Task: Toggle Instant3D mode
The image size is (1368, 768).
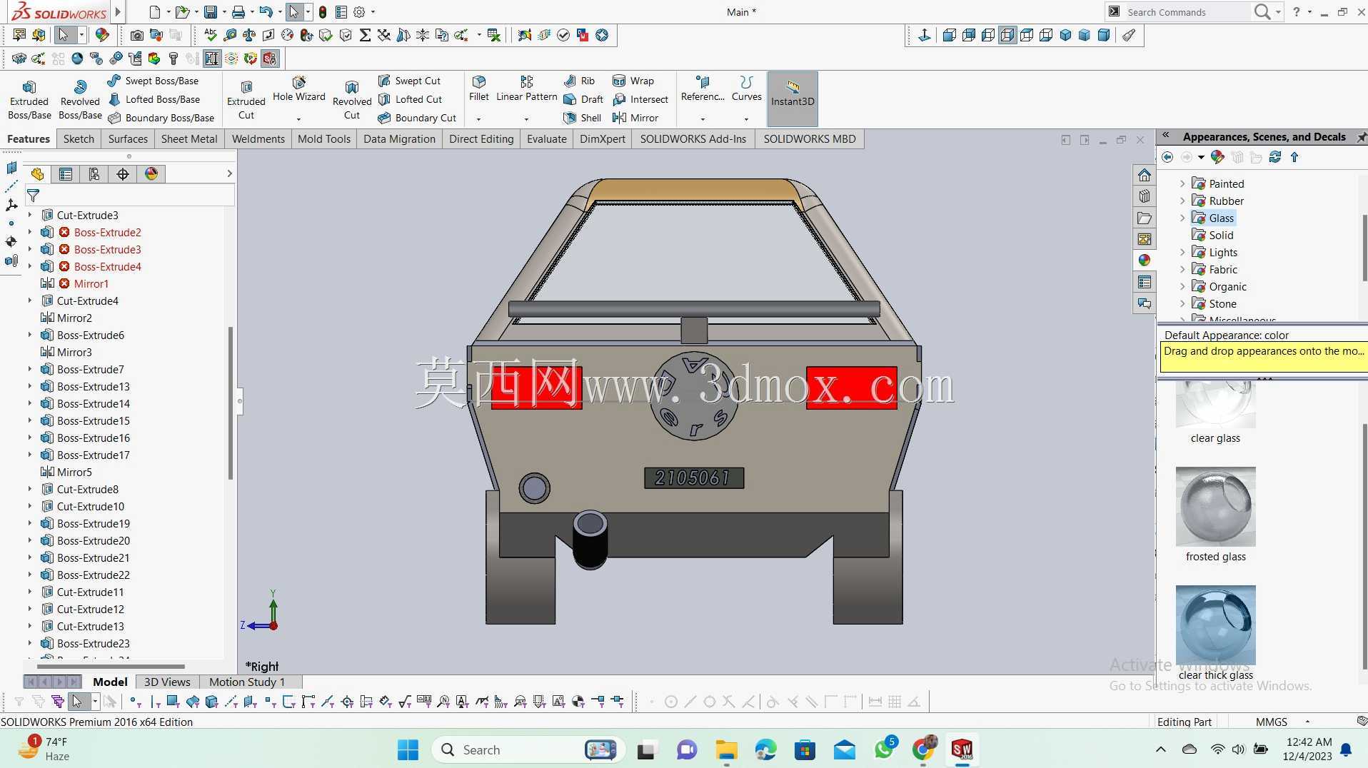Action: [x=793, y=99]
